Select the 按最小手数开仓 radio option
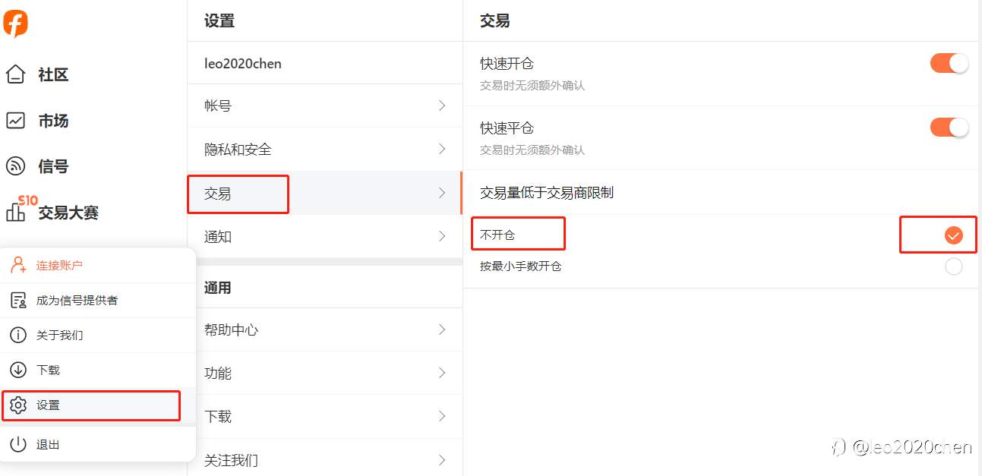 click(953, 266)
